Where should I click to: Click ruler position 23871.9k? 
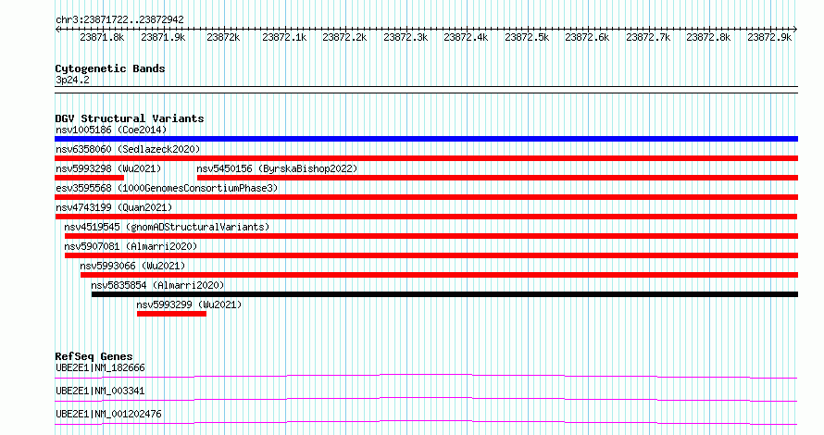click(x=164, y=37)
